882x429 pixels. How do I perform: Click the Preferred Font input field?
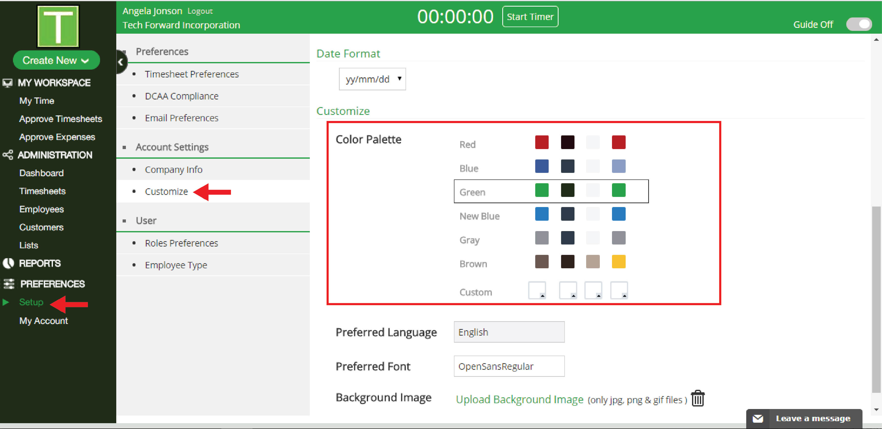coord(509,366)
